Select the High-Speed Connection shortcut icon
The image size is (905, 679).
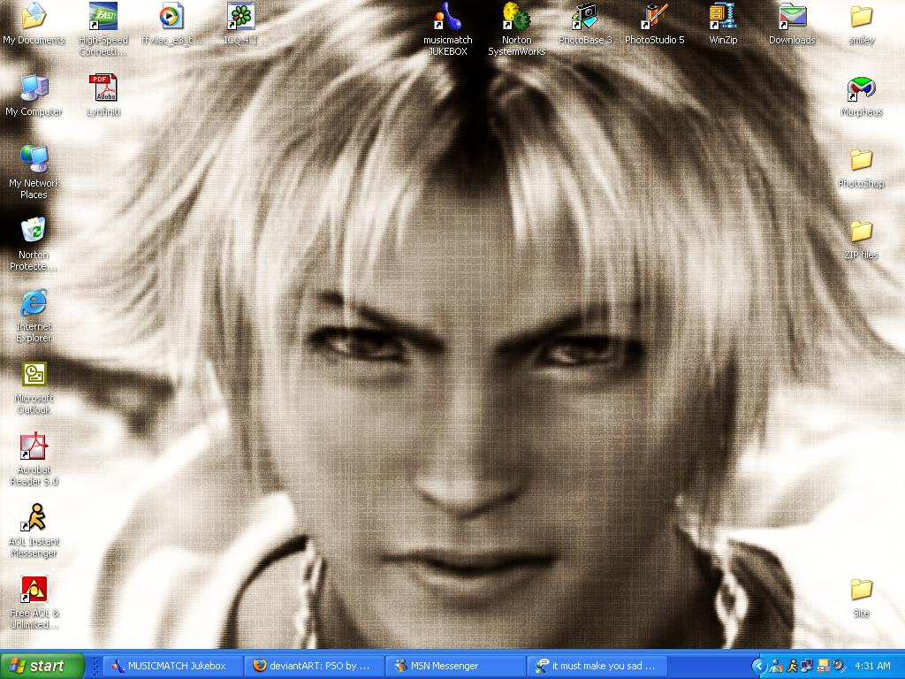click(103, 16)
